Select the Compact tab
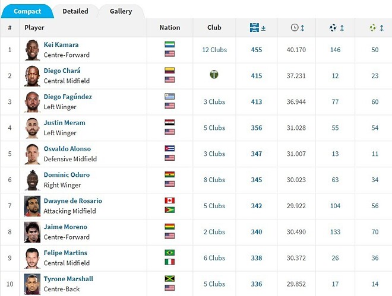Viewport: 392px width, 296px height. point(27,11)
